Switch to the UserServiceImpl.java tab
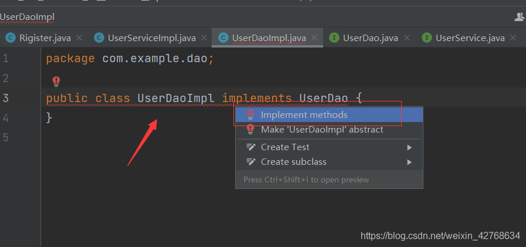Viewport: 526px width, 247px height. pos(152,38)
